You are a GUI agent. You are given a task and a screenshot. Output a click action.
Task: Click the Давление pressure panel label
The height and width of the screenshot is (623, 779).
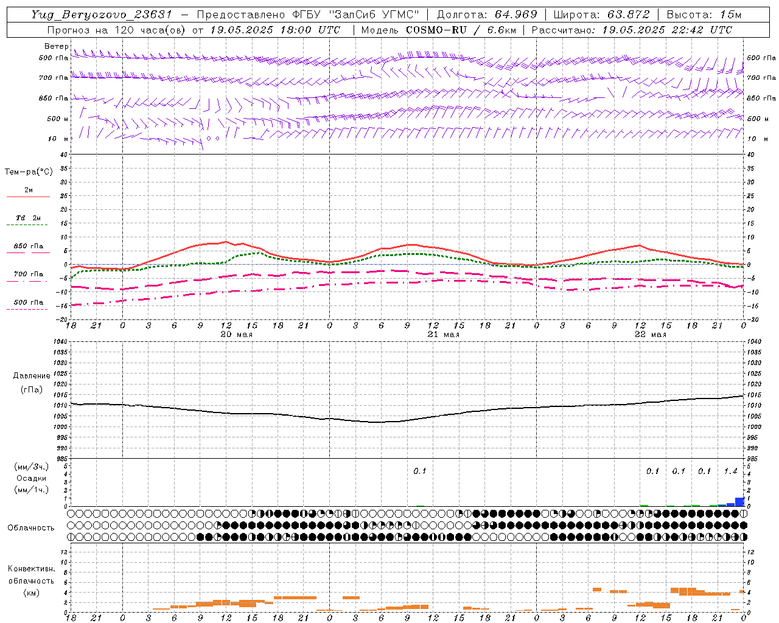coord(32,376)
